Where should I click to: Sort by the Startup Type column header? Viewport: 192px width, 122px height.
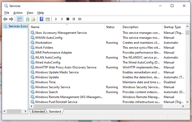[174, 27]
